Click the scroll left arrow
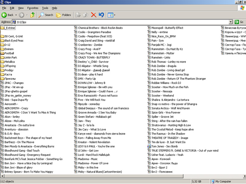Image resolution: width=246 pixels, height=184 pixels. coord(2,176)
